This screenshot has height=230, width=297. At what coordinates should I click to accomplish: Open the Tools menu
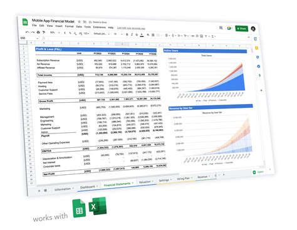click(x=88, y=27)
